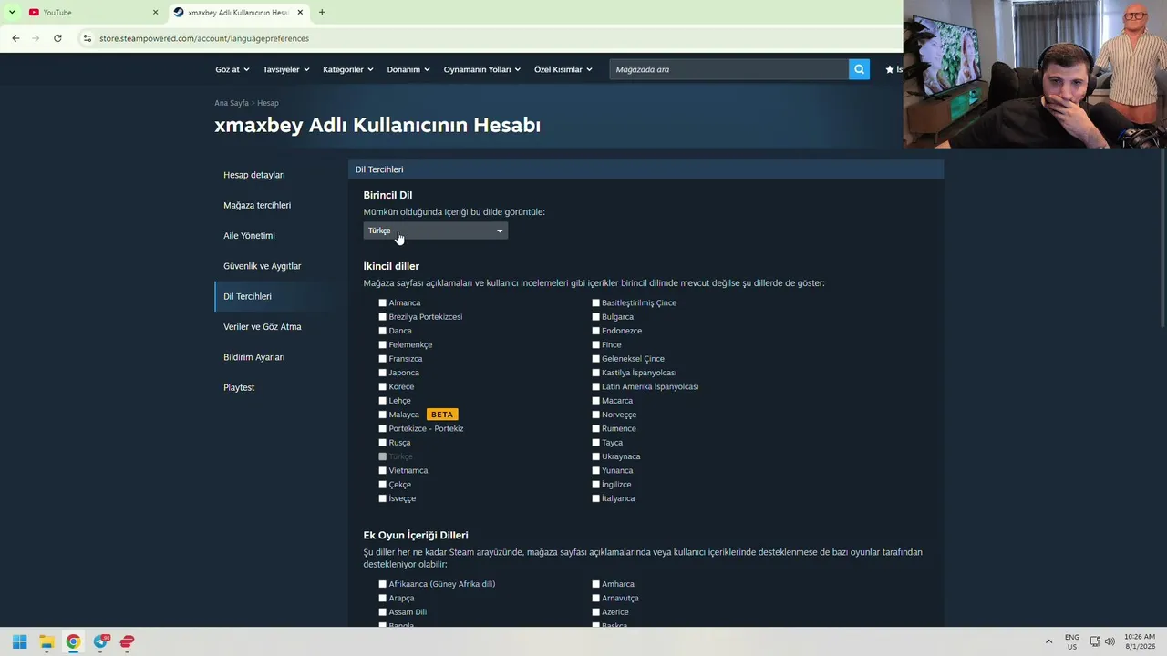Go to the Playtest sidebar section
This screenshot has width=1167, height=656.
coord(239,387)
